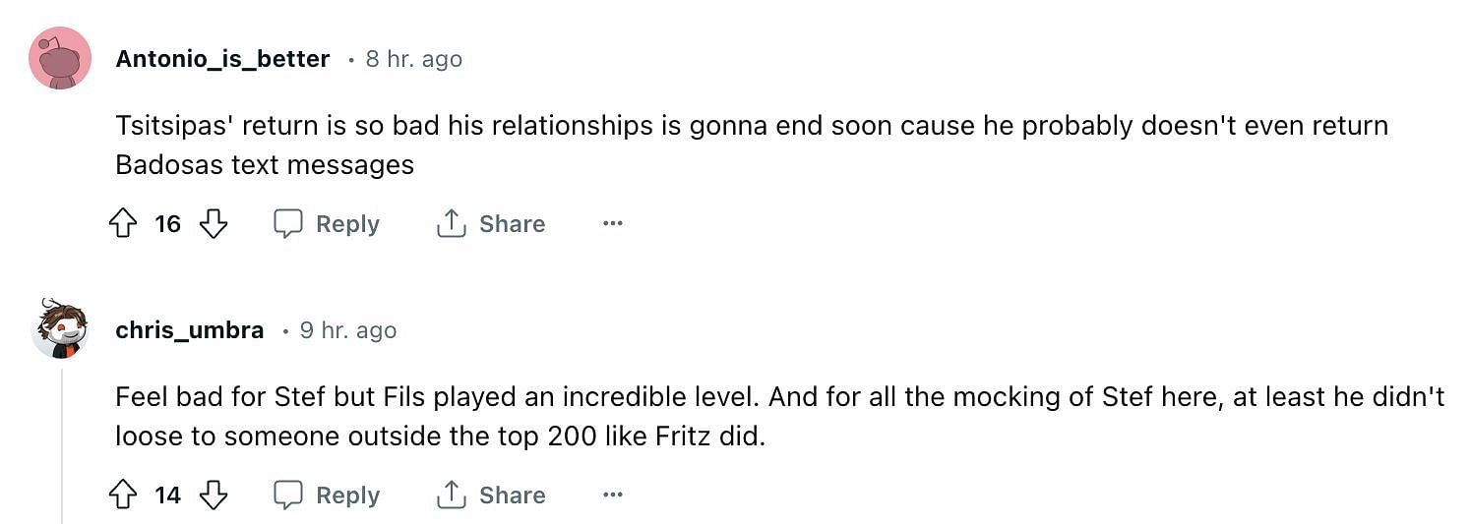Open chris_umbra's user profile
Screen dimensions: 1470x524
click(189, 330)
